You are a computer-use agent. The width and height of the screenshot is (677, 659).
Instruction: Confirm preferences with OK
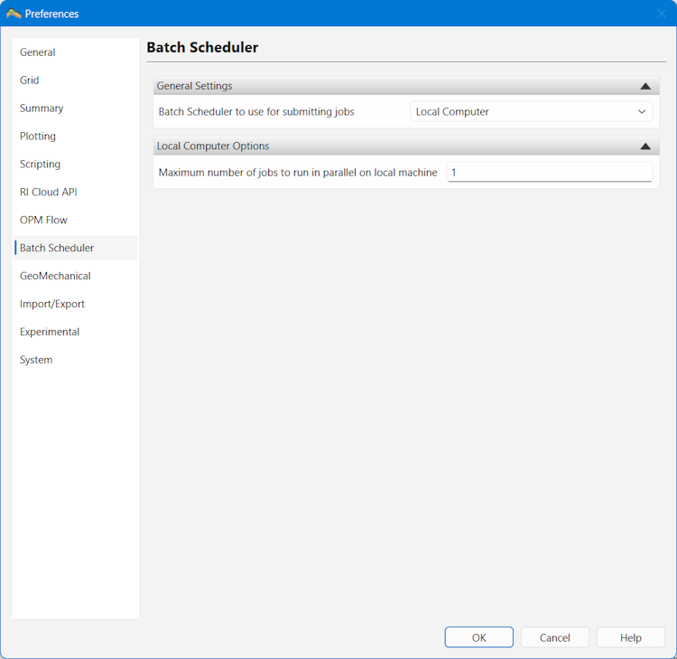(478, 637)
